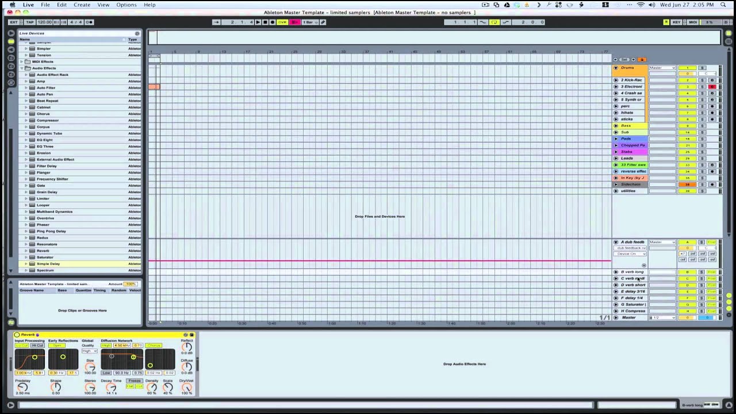
Task: Open the Edit menu
Action: point(62,5)
